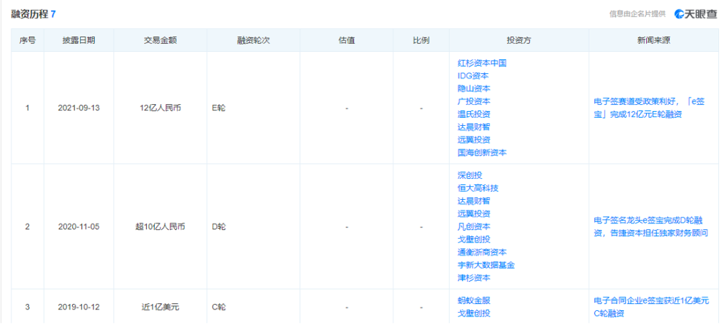The image size is (727, 333).
Task: Select amount cell 12亿人民币
Action: click(160, 108)
